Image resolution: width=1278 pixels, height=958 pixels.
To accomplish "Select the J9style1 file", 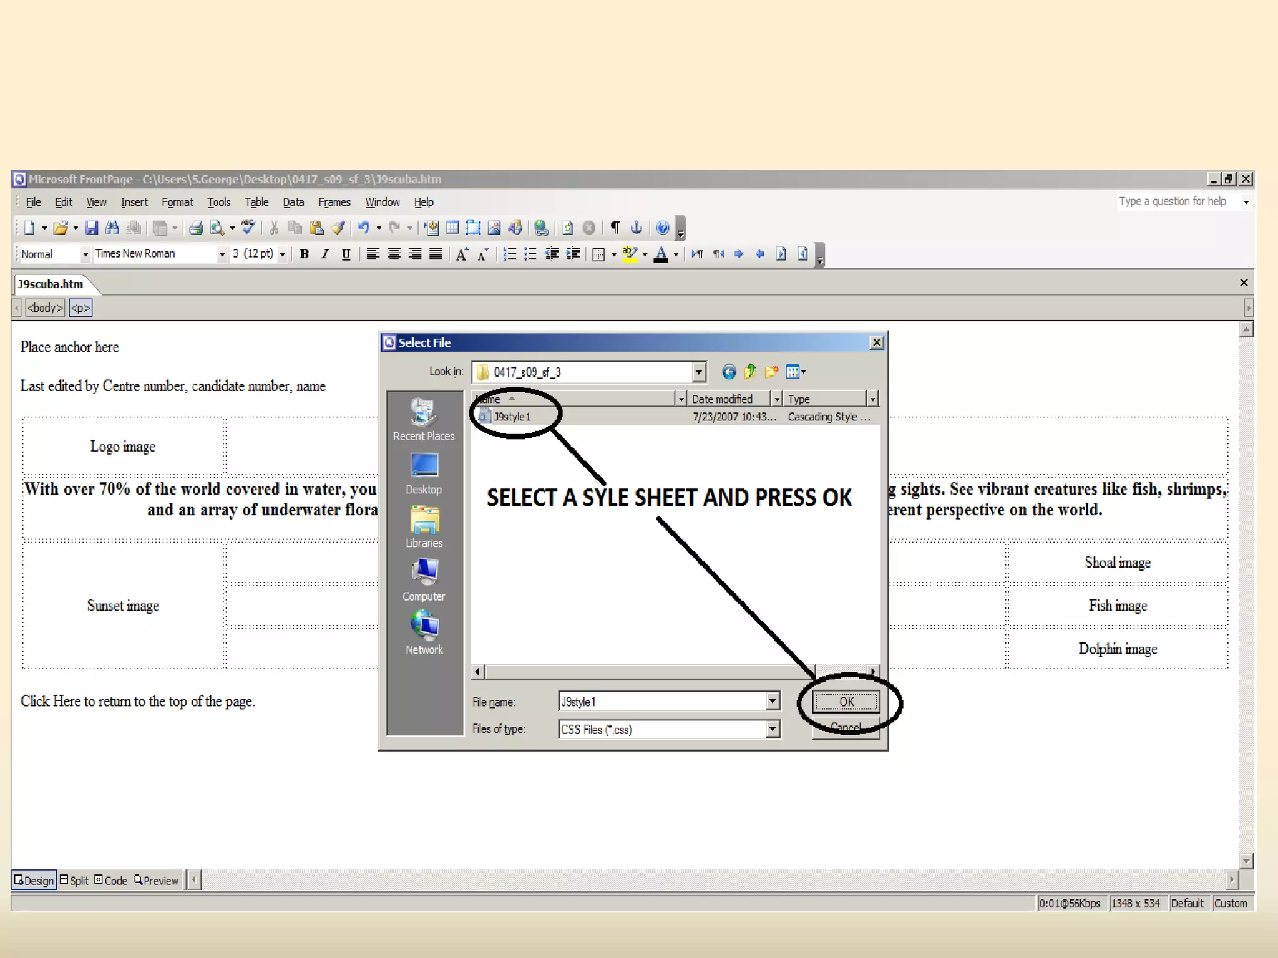I will [x=511, y=417].
